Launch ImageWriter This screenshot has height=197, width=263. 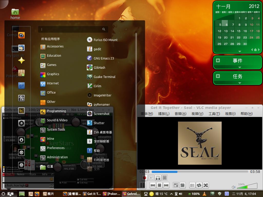coord(99,95)
